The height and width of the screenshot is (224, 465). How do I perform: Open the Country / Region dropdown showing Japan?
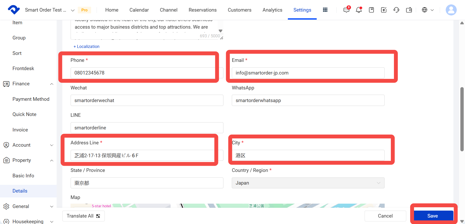(x=308, y=183)
